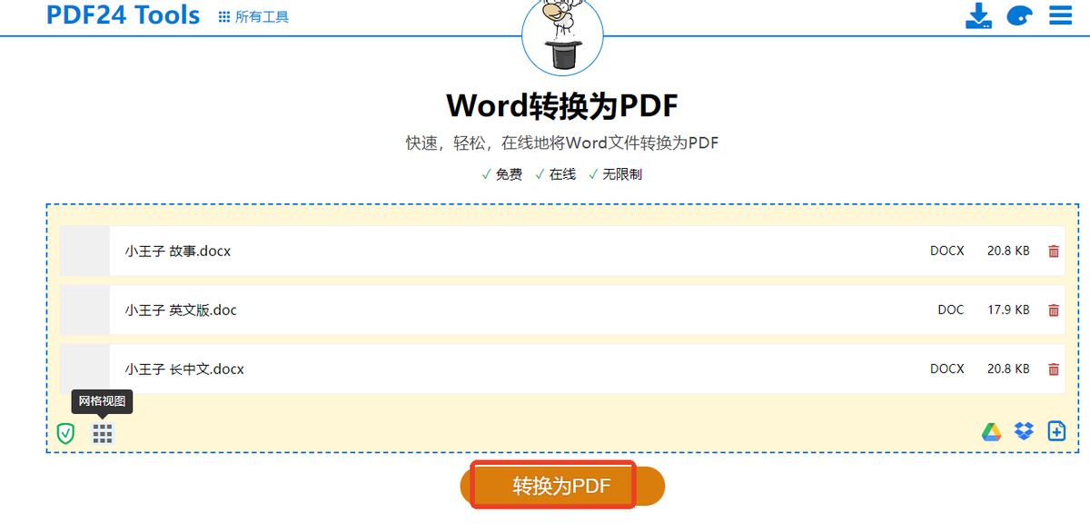
Task: Add more files with the plus-document icon
Action: 1056,431
